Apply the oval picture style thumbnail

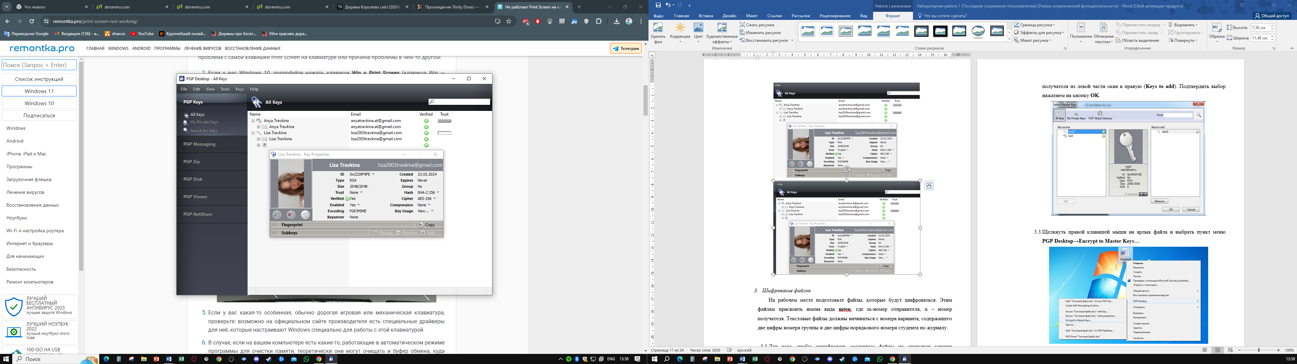point(978,31)
